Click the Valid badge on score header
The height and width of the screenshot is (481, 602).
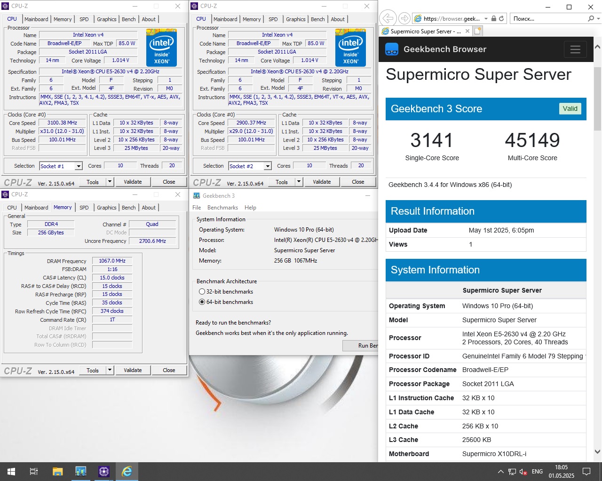tap(570, 109)
